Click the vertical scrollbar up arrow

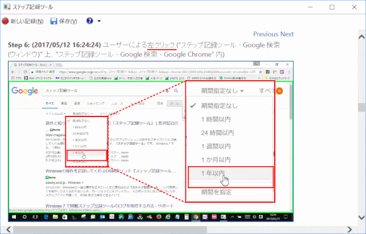point(361,37)
